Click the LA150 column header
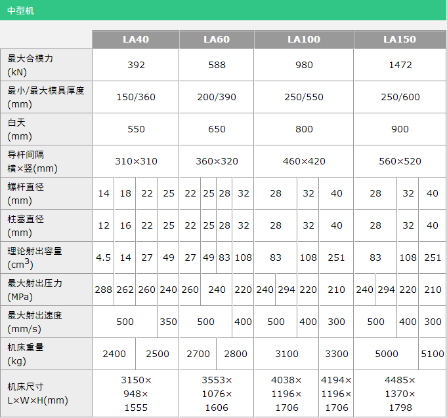 click(x=400, y=39)
